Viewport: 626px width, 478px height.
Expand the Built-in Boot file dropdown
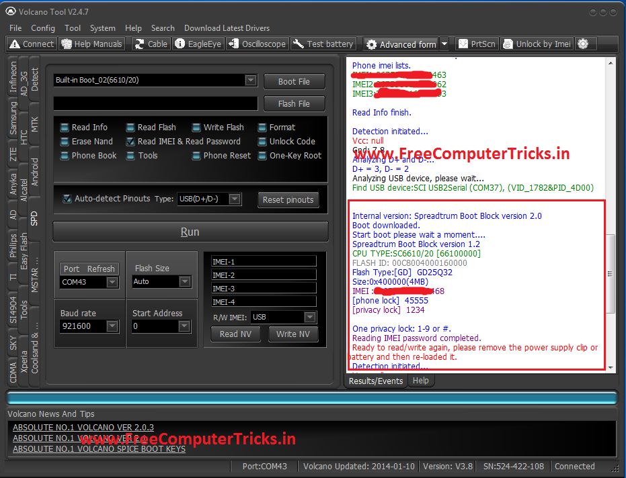click(x=251, y=80)
